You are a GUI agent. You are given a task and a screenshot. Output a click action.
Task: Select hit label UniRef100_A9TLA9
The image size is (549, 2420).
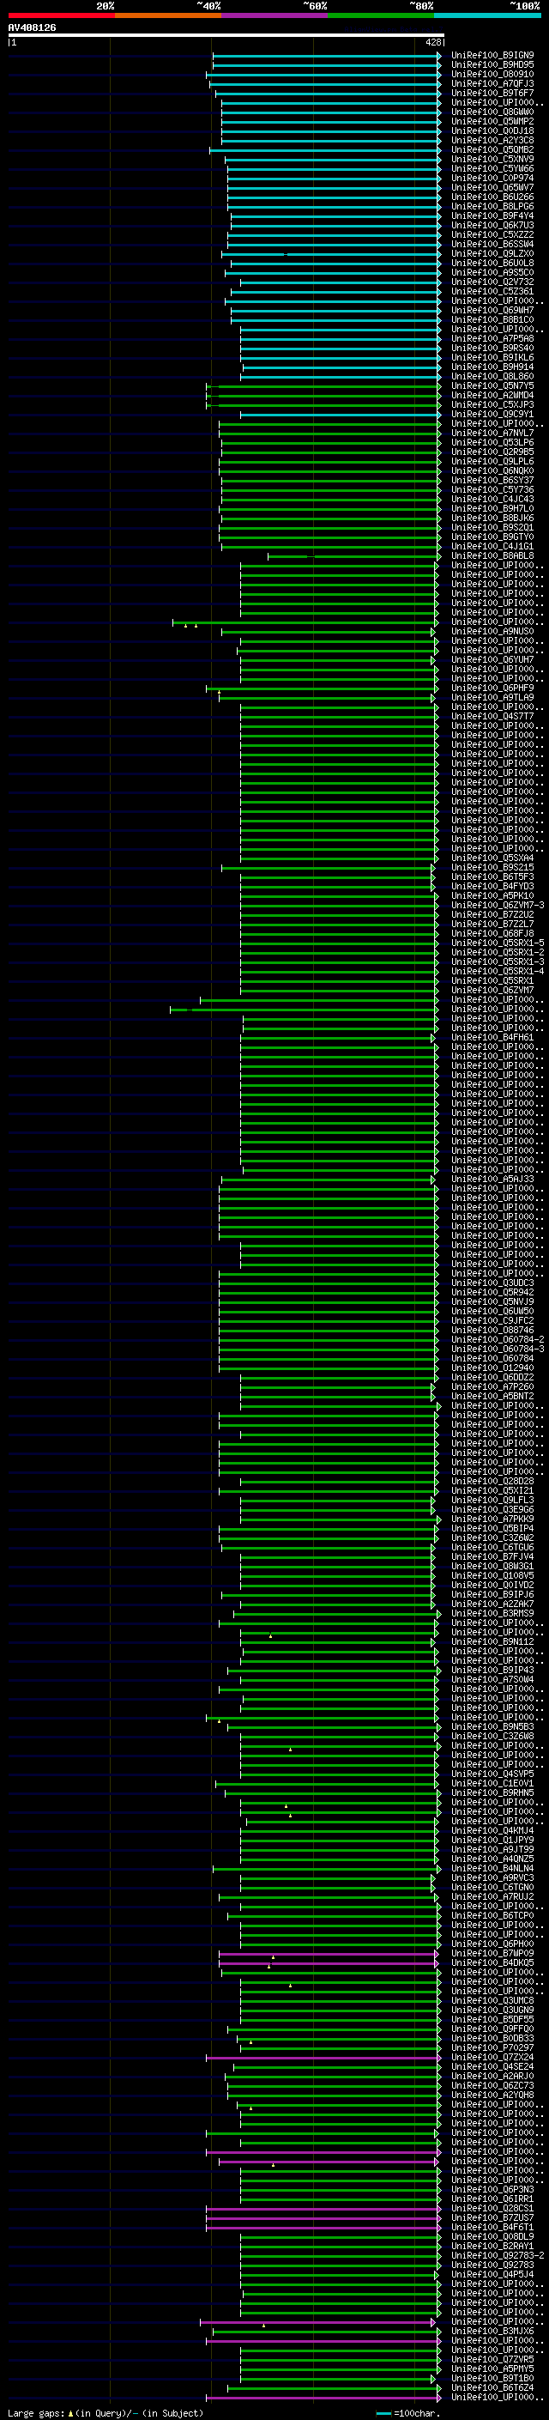click(x=492, y=697)
